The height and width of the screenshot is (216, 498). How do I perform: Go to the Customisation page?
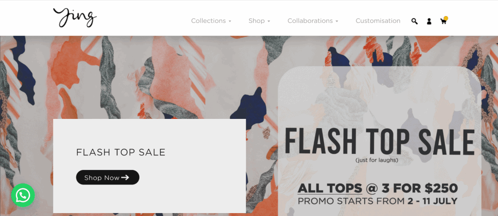point(378,20)
